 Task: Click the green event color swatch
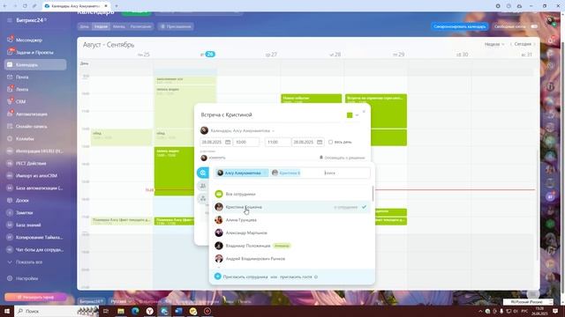pyautogui.click(x=350, y=115)
